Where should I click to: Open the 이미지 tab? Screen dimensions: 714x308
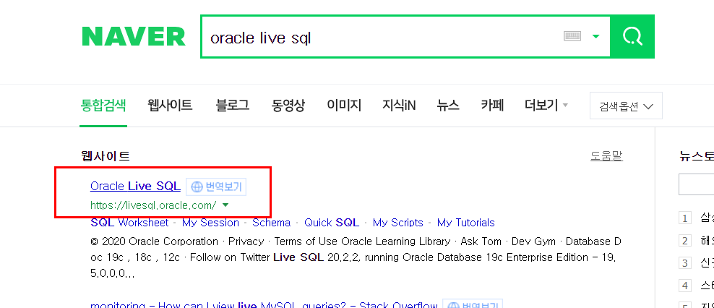coord(344,106)
